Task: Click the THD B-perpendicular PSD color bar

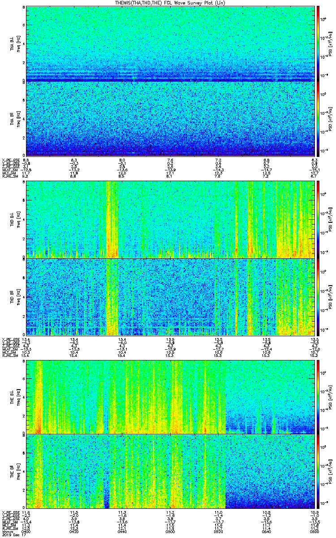Action: 318,218
